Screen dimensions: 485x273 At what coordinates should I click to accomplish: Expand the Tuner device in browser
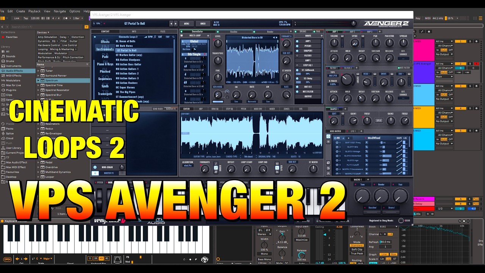click(38, 71)
